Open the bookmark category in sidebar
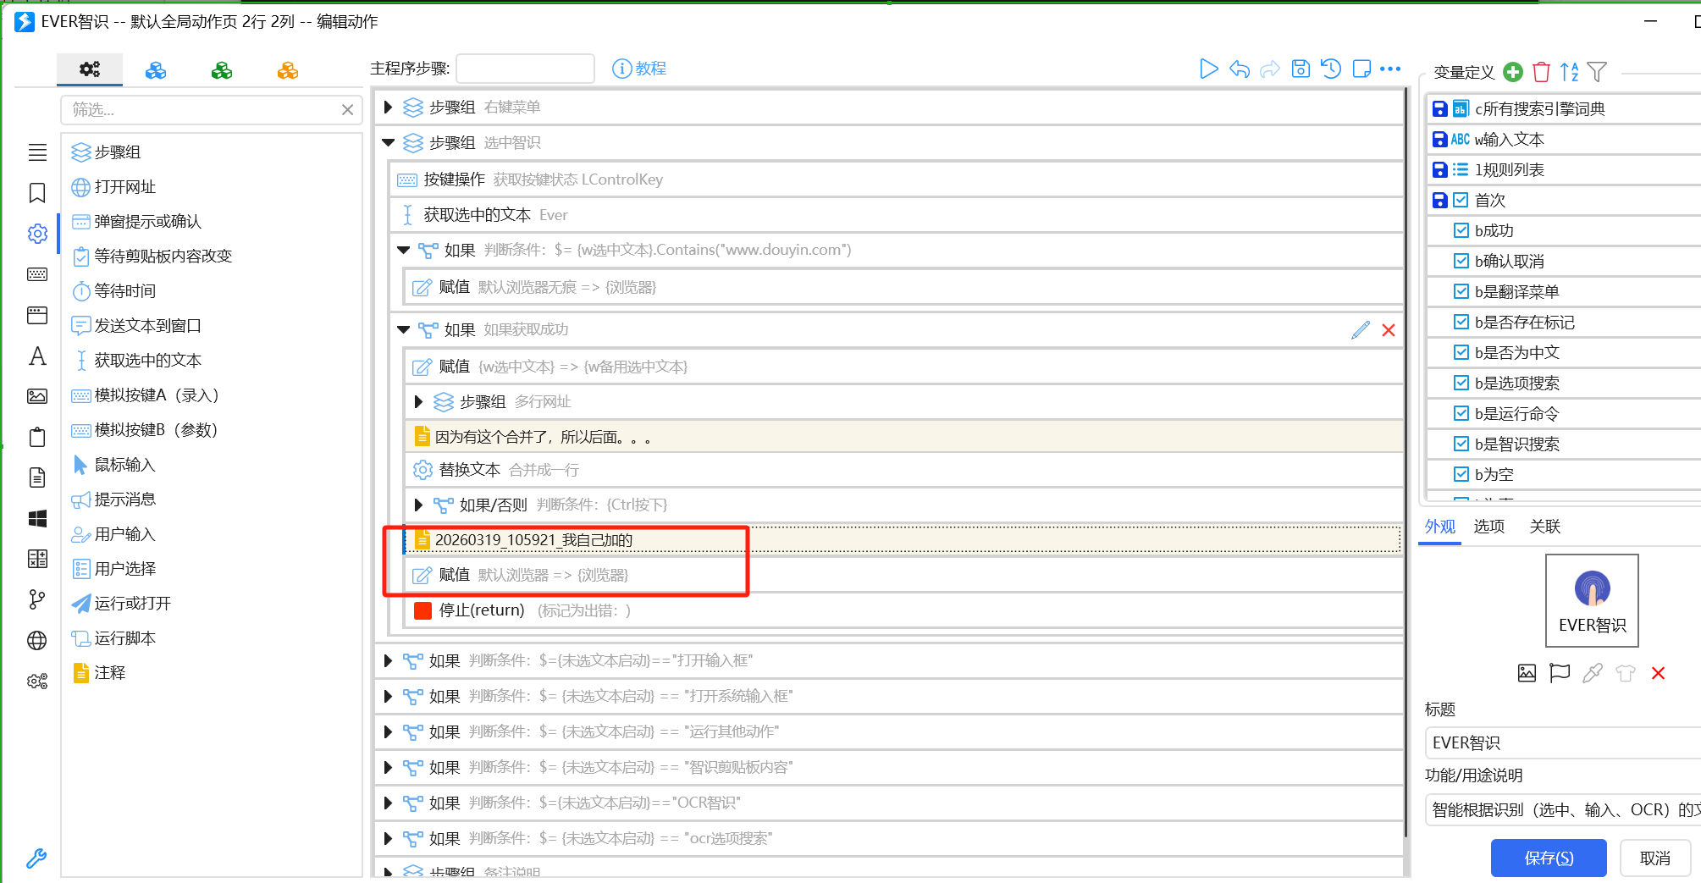Viewport: 1701px width, 883px height. pos(37,193)
